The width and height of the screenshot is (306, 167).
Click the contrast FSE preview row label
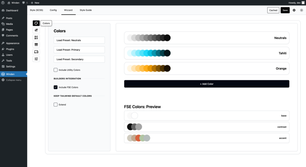[282, 127]
